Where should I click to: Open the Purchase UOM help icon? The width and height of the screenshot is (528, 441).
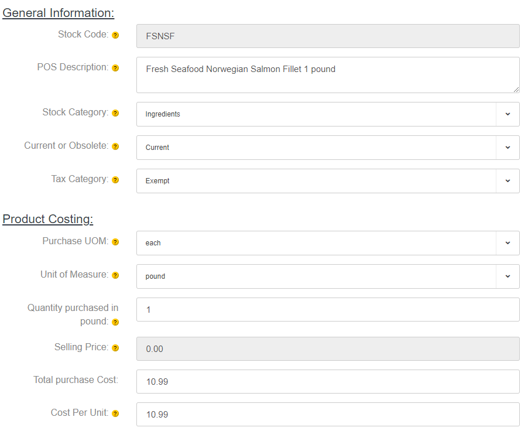(115, 242)
